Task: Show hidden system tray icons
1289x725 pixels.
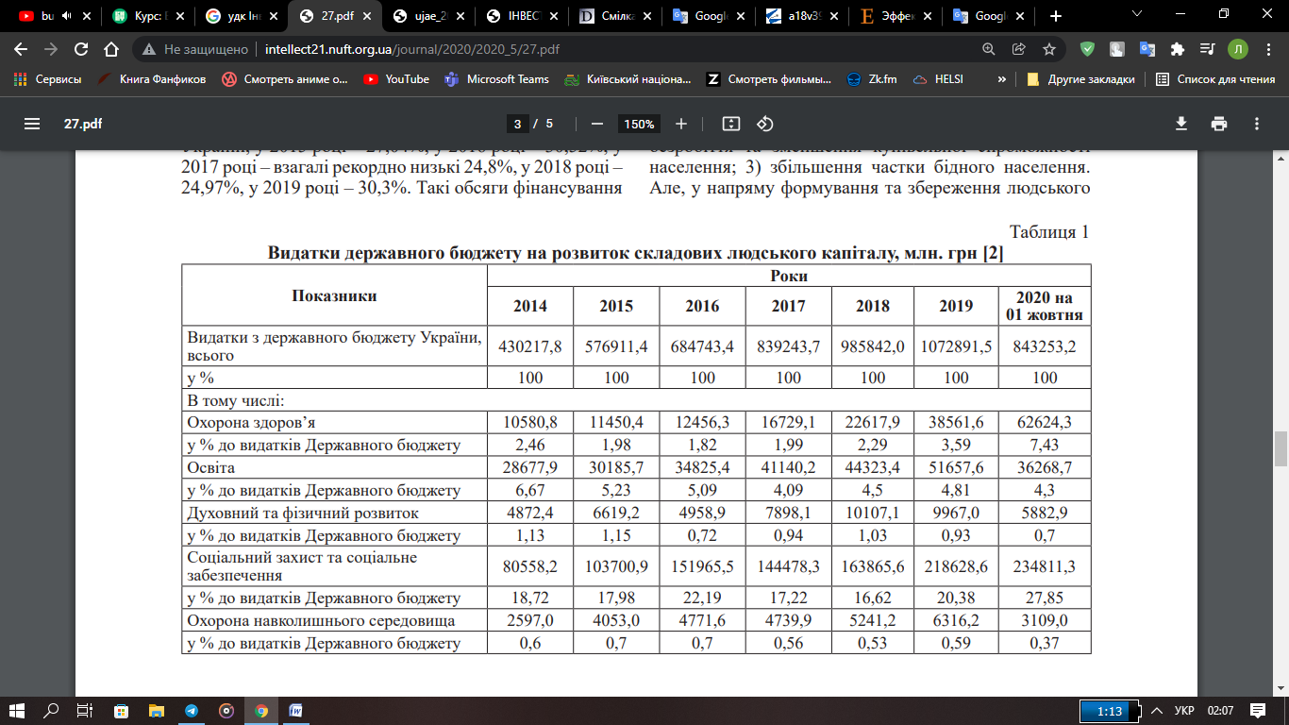Action: 1157,710
